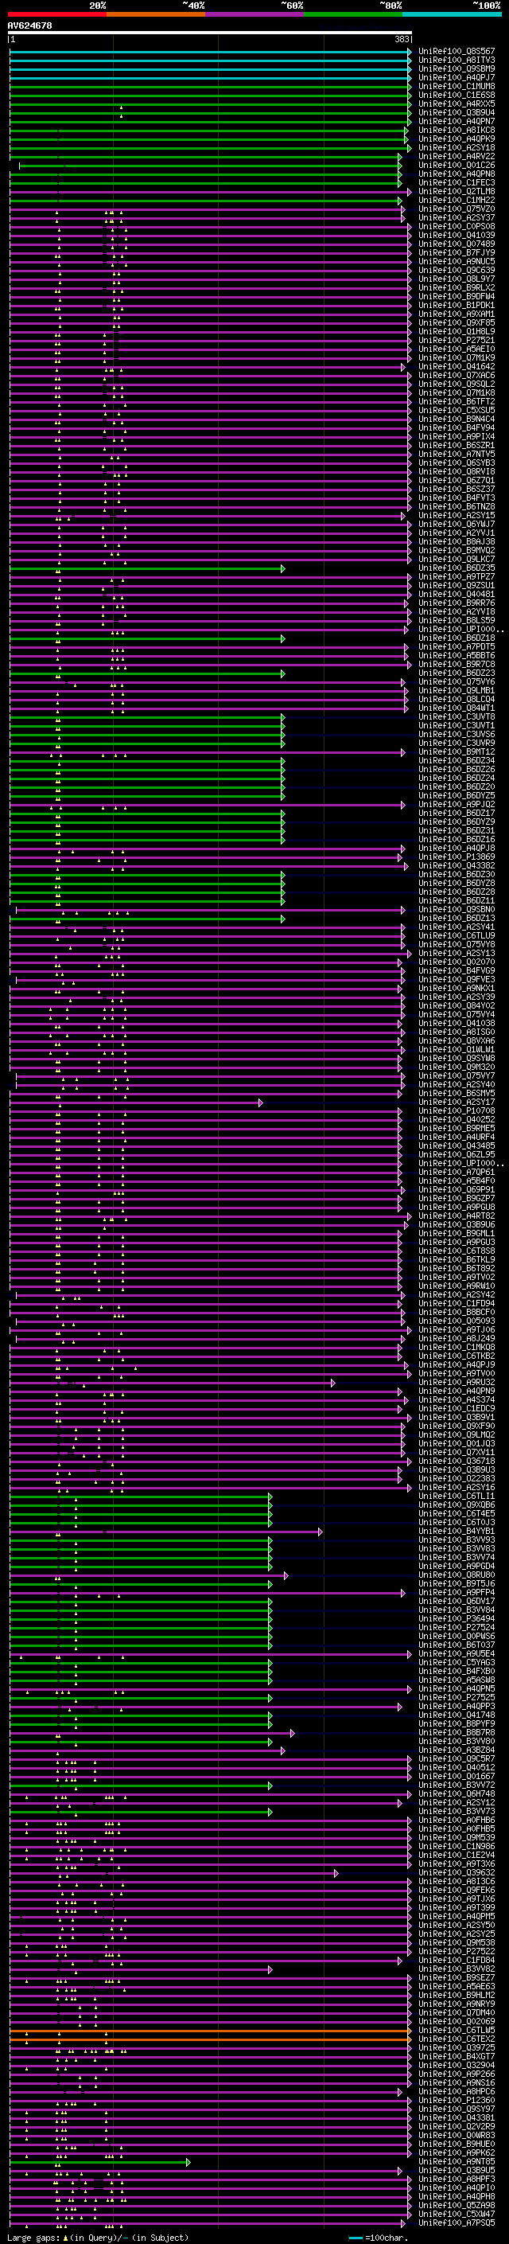Screen dimensions: 509x2244
Task: Select the UniRef100_Q40481 label
Action: 457,594
